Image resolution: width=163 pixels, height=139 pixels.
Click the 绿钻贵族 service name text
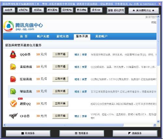point(26,91)
